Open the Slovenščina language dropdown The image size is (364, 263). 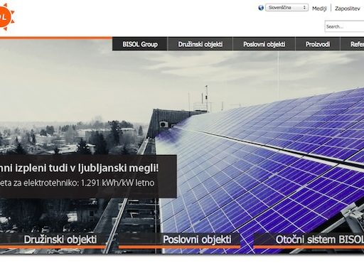pyautogui.click(x=287, y=8)
